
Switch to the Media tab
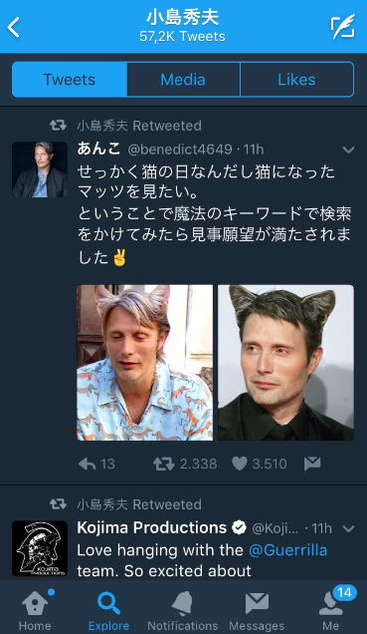183,80
